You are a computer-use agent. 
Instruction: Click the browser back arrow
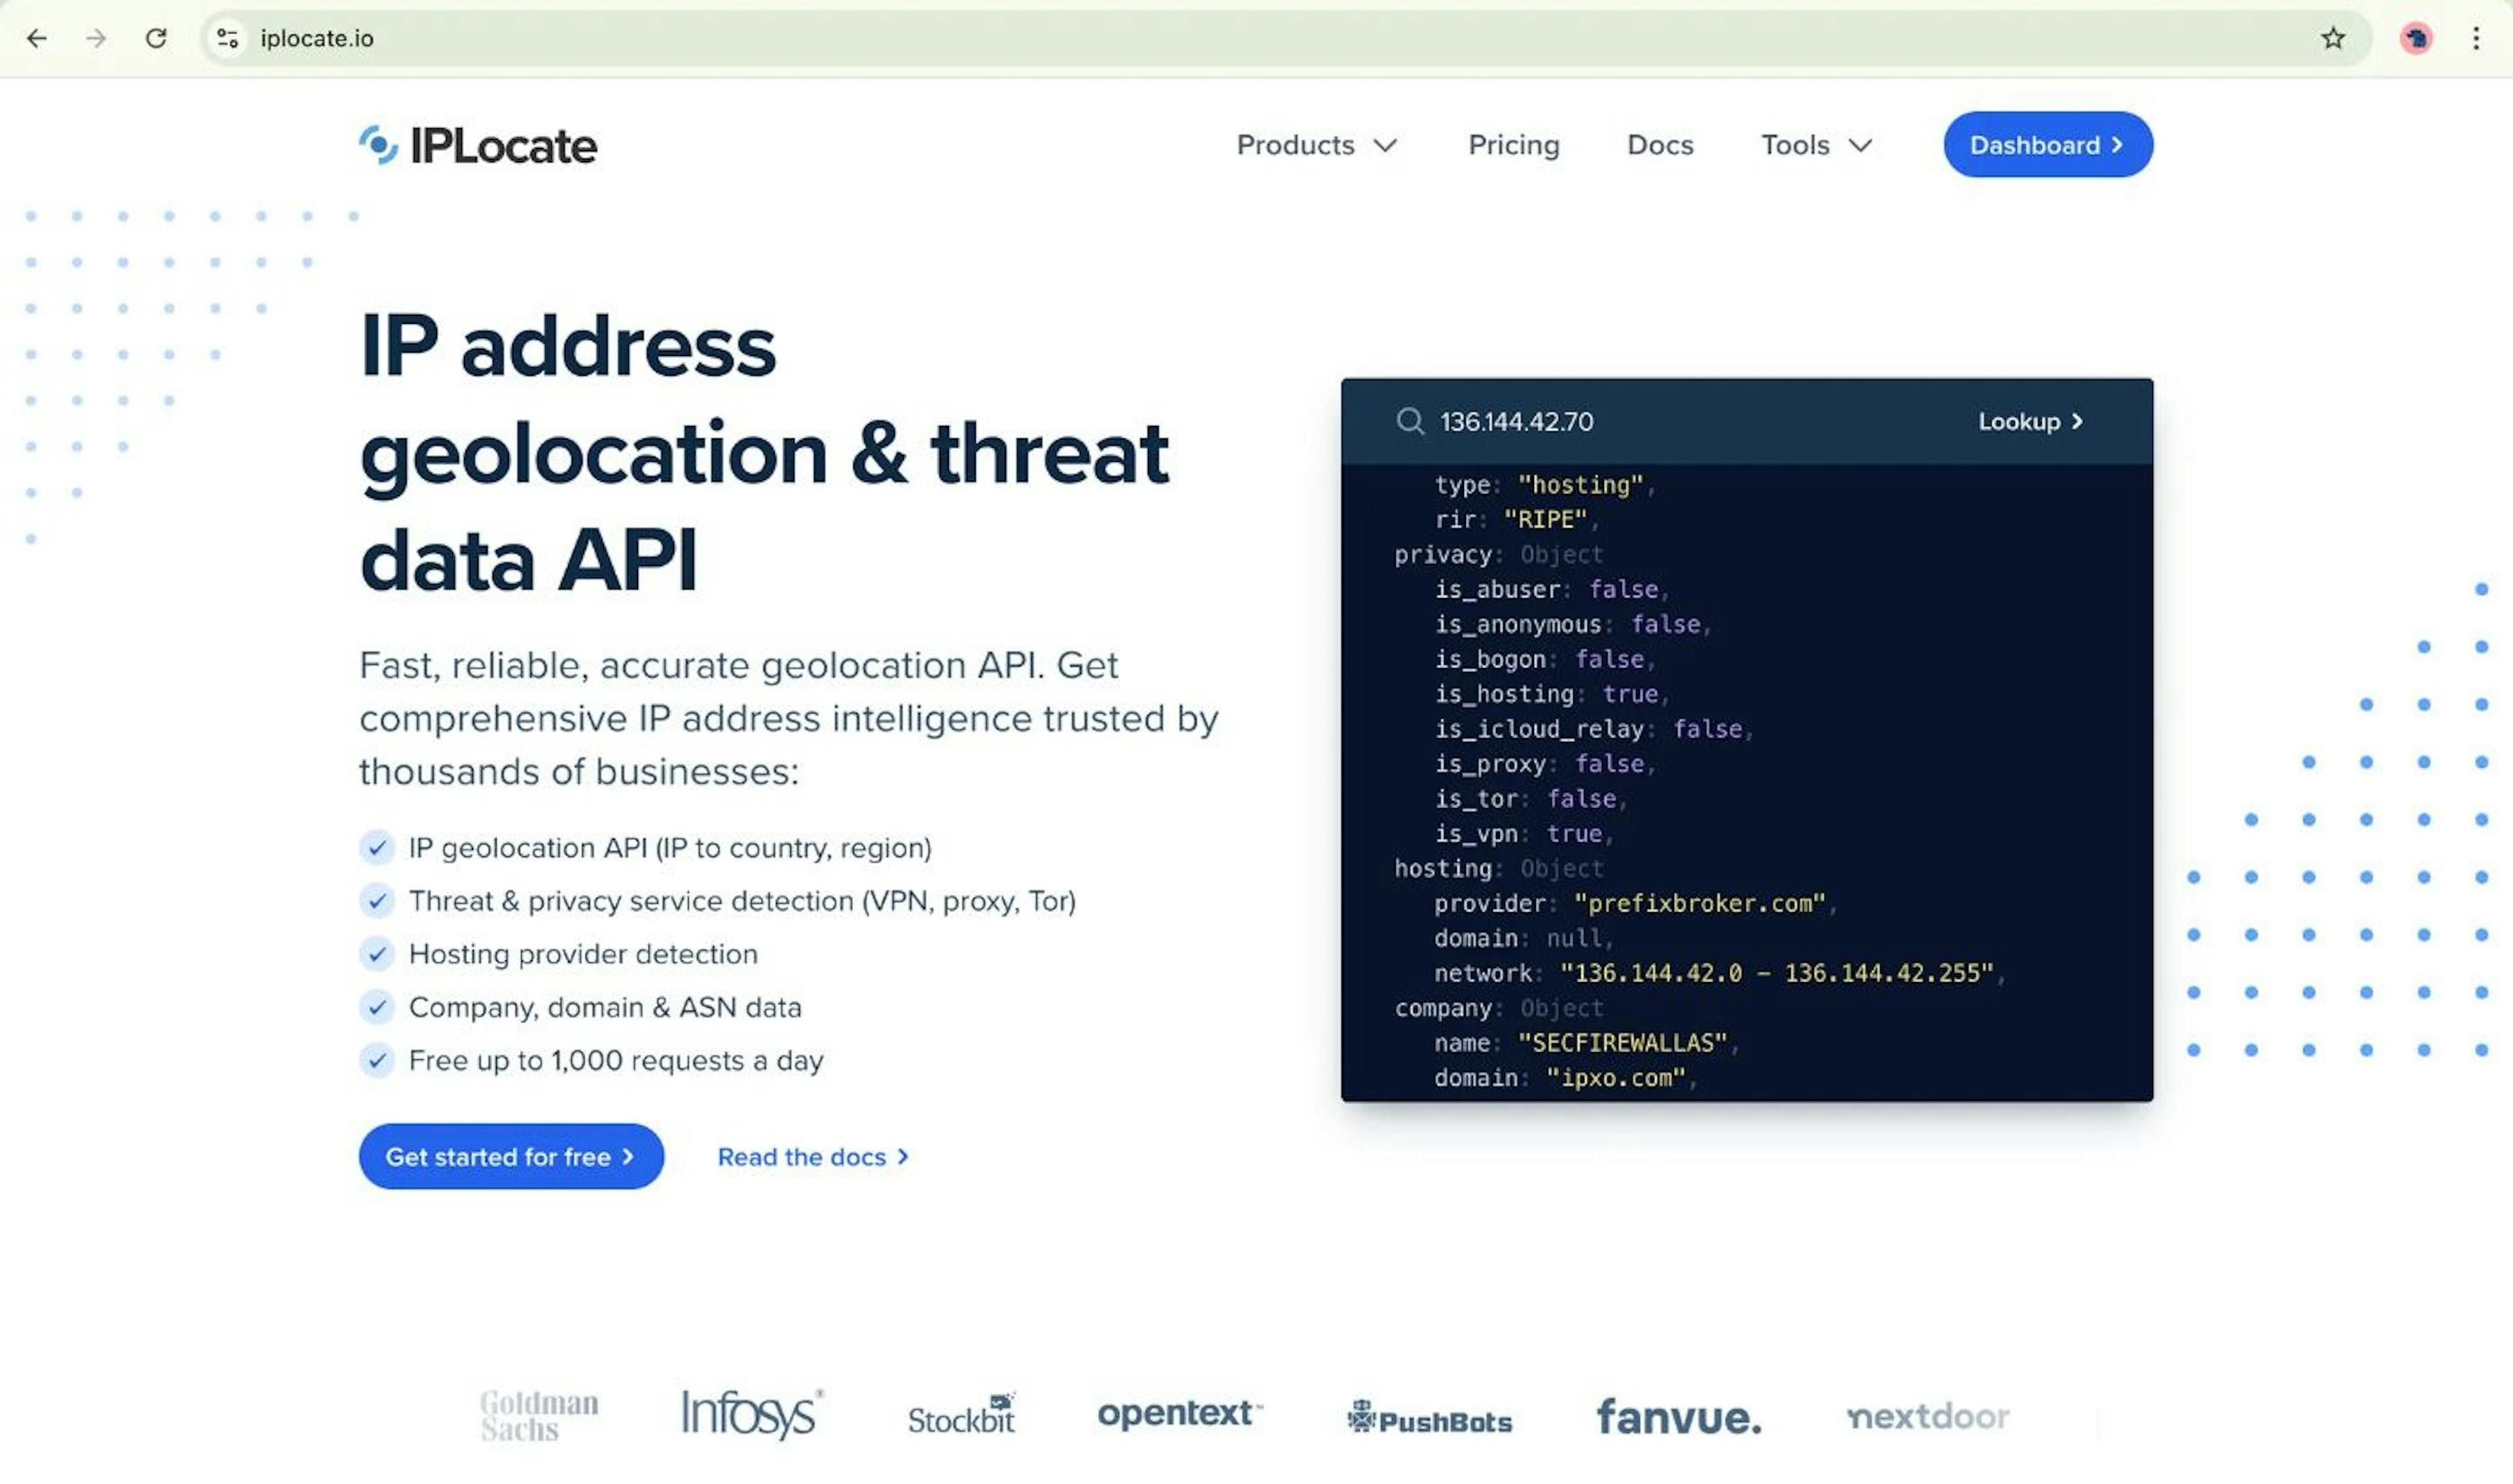(37, 38)
